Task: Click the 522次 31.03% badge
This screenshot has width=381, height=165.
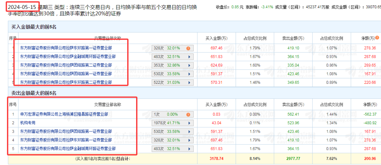Action: tap(172, 82)
